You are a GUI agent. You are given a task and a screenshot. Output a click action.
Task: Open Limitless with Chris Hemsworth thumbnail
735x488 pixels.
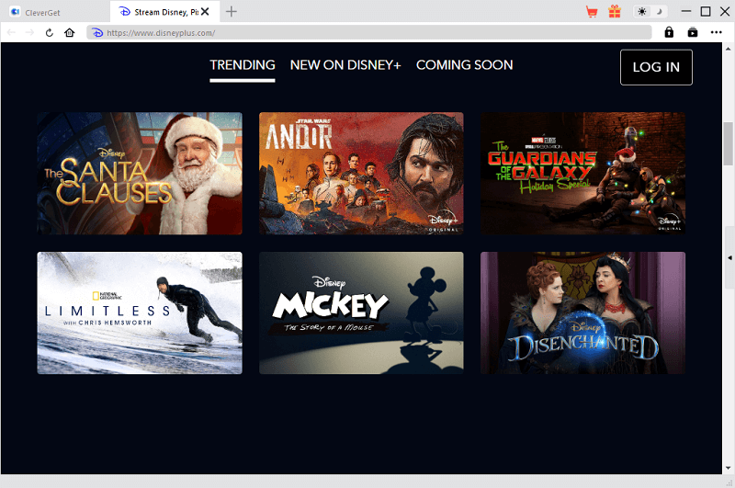click(140, 313)
